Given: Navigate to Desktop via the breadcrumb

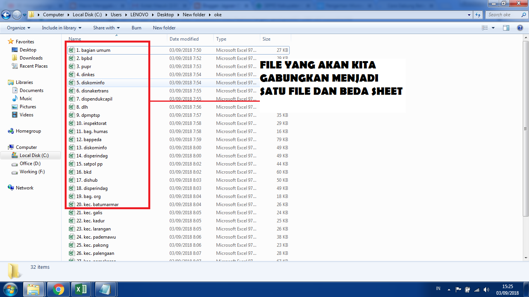Looking at the screenshot, I should click(x=165, y=14).
